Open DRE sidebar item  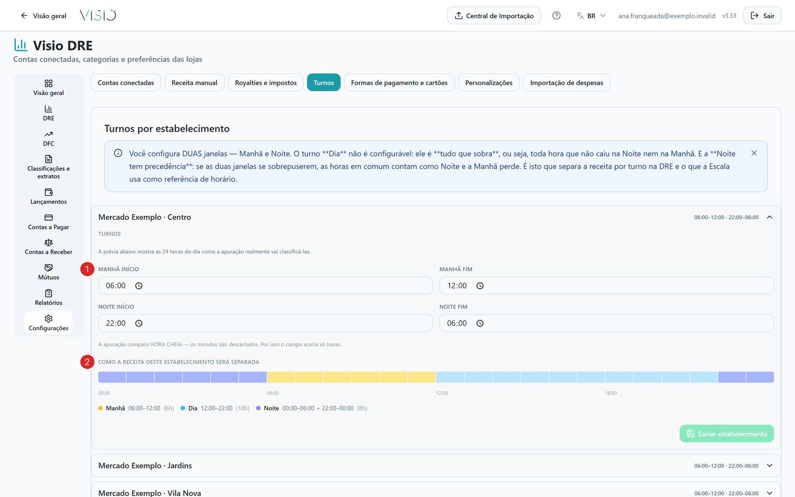(x=49, y=113)
